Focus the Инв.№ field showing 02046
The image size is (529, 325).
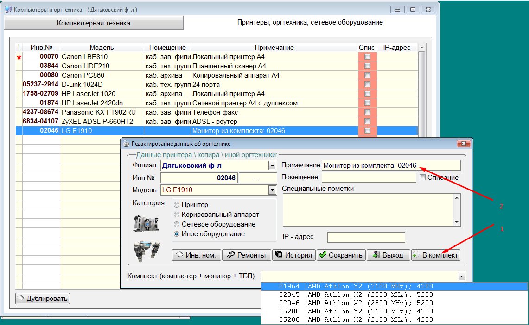(199, 178)
